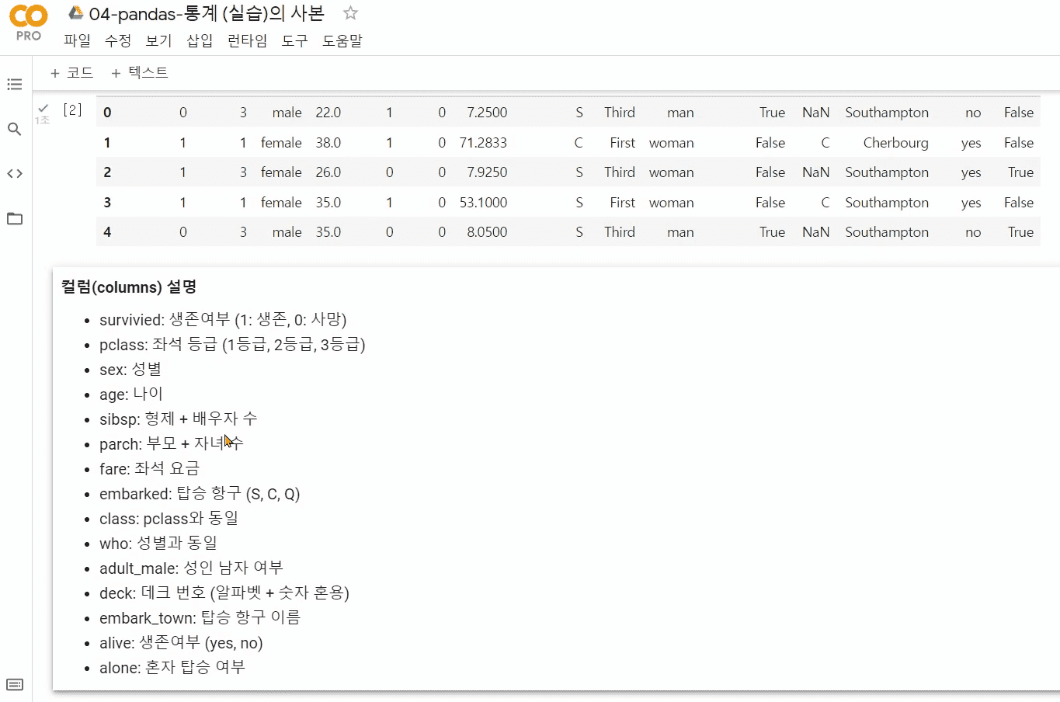
Task: Open the 런타임 menu
Action: tap(247, 40)
